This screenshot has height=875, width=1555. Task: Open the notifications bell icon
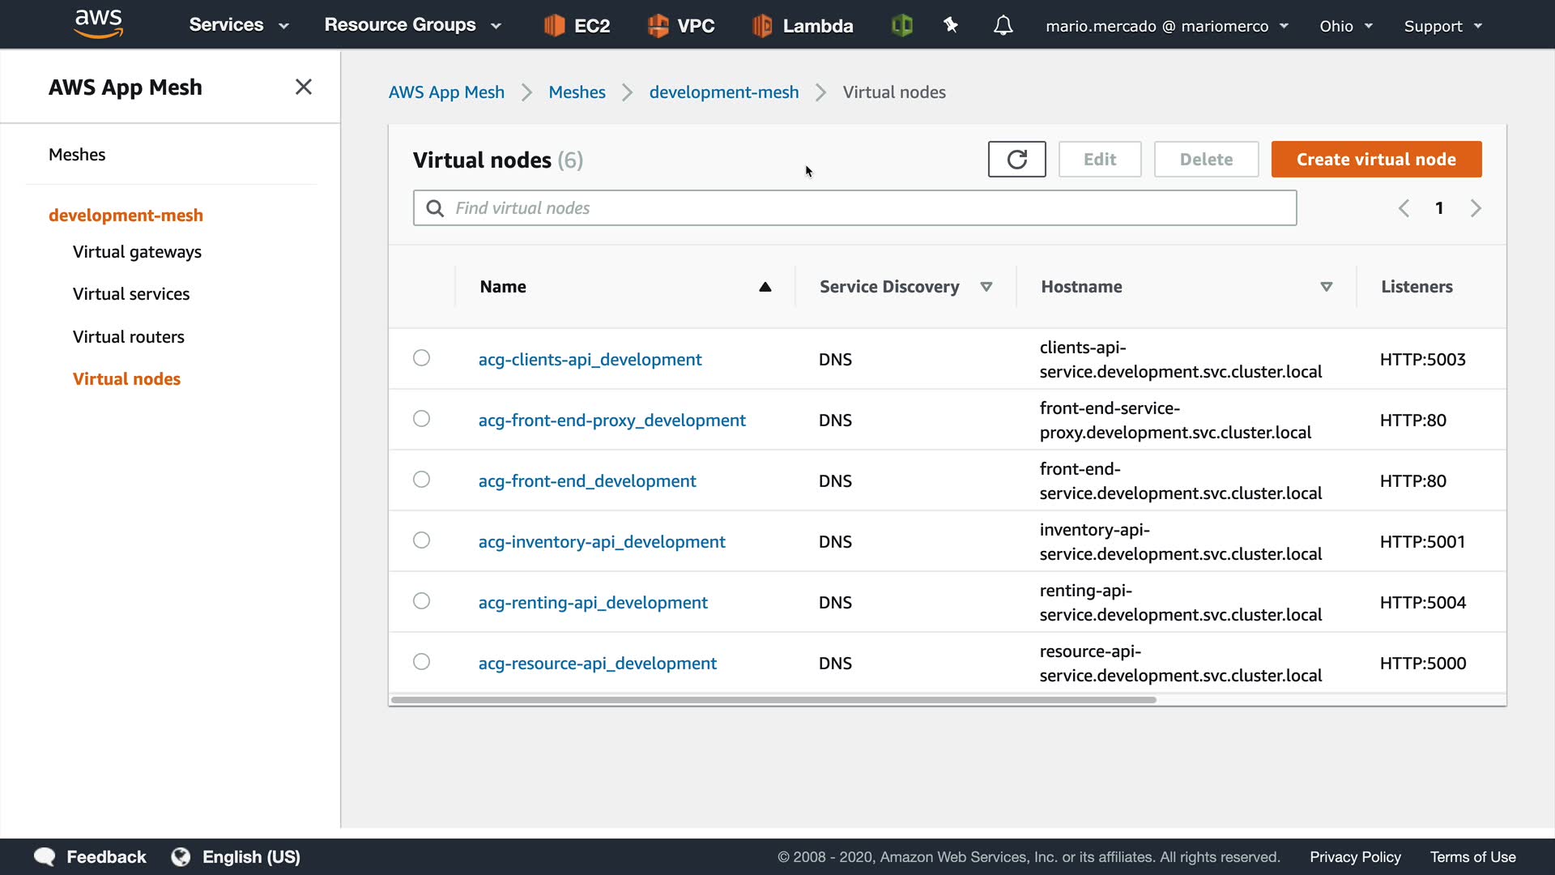coord(1003,26)
